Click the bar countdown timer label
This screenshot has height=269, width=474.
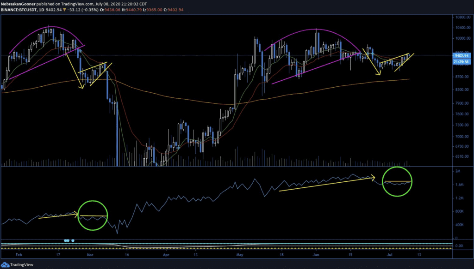click(x=460, y=61)
